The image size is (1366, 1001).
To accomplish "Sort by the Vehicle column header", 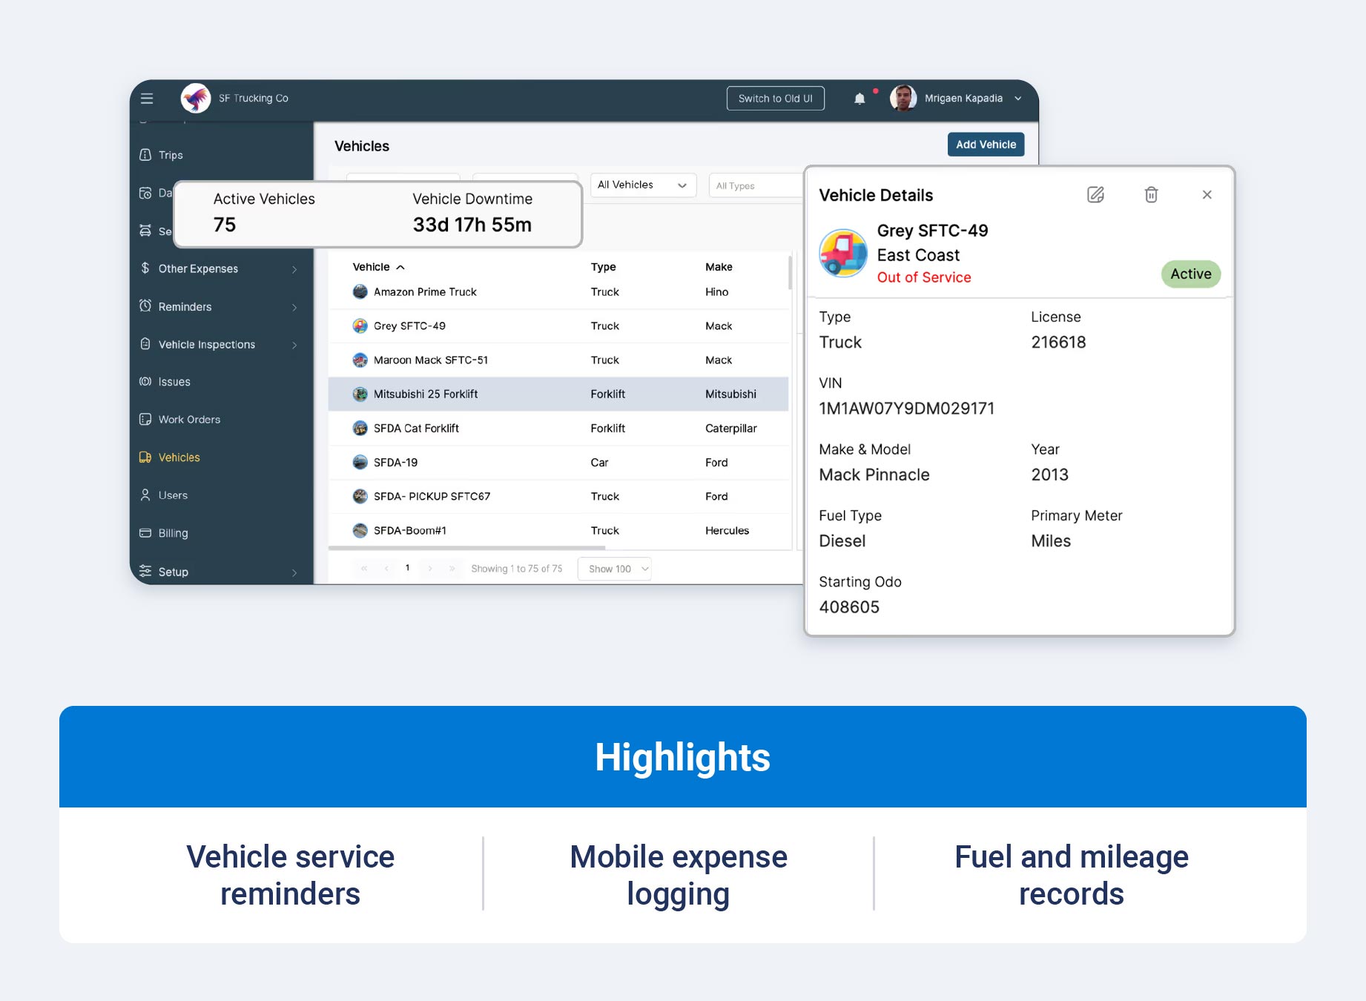I will (378, 267).
